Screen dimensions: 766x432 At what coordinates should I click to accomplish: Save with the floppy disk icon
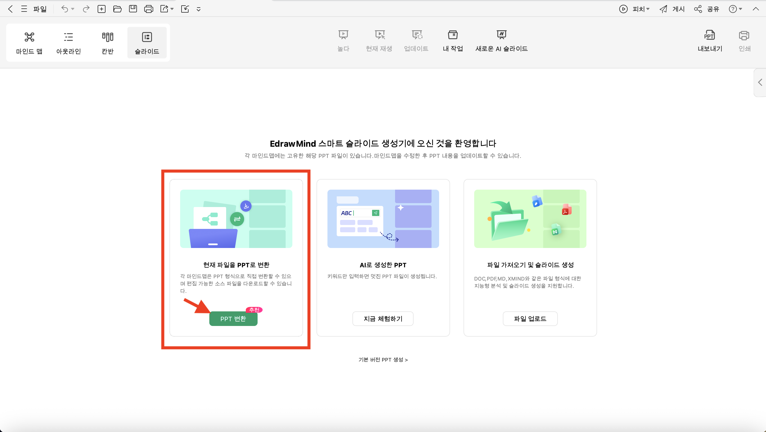(x=133, y=9)
